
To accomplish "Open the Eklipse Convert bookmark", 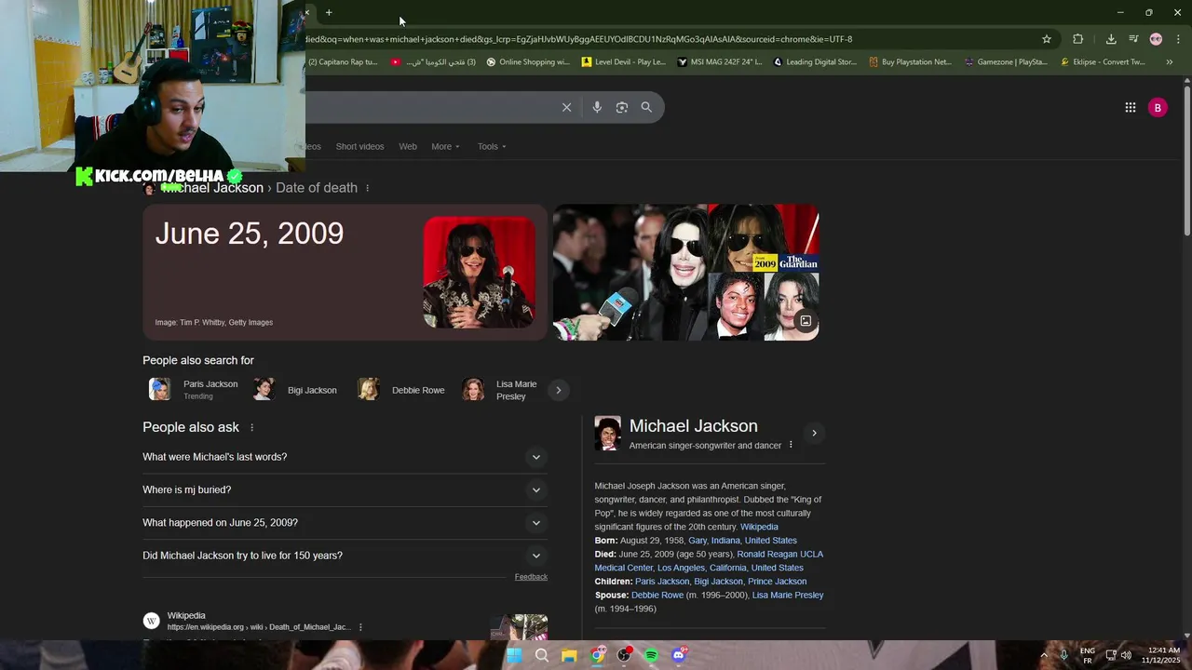I will [x=1103, y=62].
